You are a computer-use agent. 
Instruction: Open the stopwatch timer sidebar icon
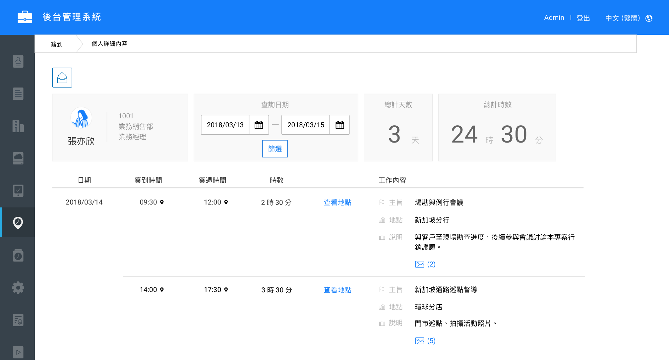[x=18, y=255]
